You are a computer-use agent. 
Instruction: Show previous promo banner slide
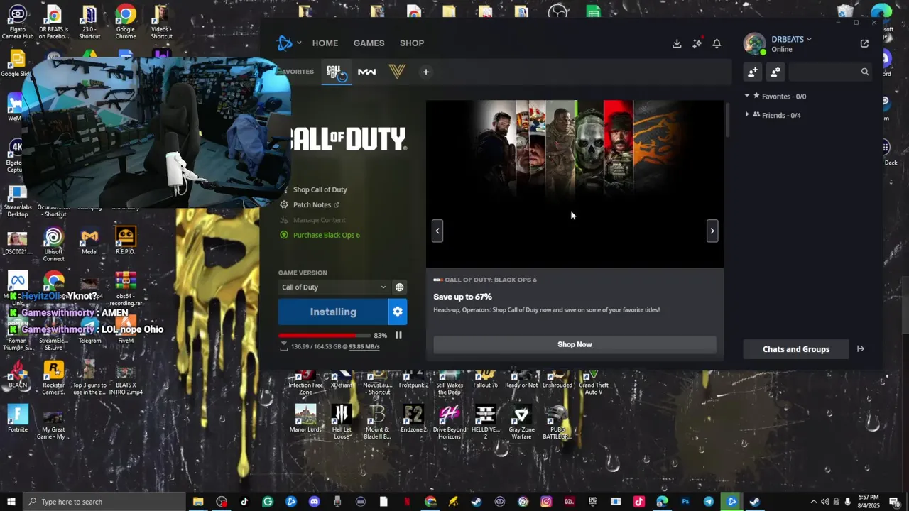click(437, 231)
